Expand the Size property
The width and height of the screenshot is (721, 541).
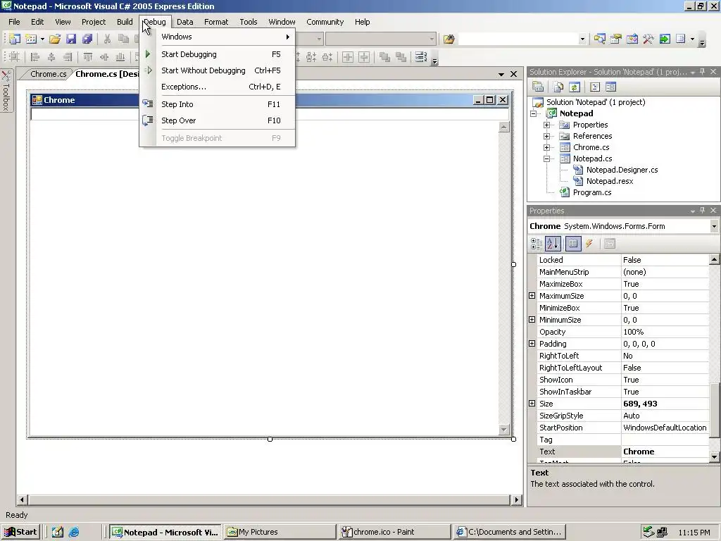[532, 404]
